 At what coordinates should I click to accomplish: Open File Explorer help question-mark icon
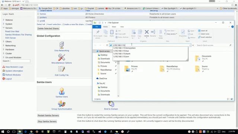pyautogui.click(x=232, y=27)
